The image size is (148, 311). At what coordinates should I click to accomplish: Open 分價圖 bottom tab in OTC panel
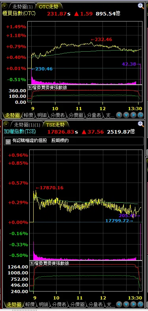76,115
